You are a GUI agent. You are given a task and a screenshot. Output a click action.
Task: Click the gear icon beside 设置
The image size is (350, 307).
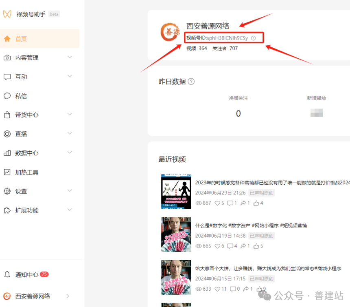(7, 191)
